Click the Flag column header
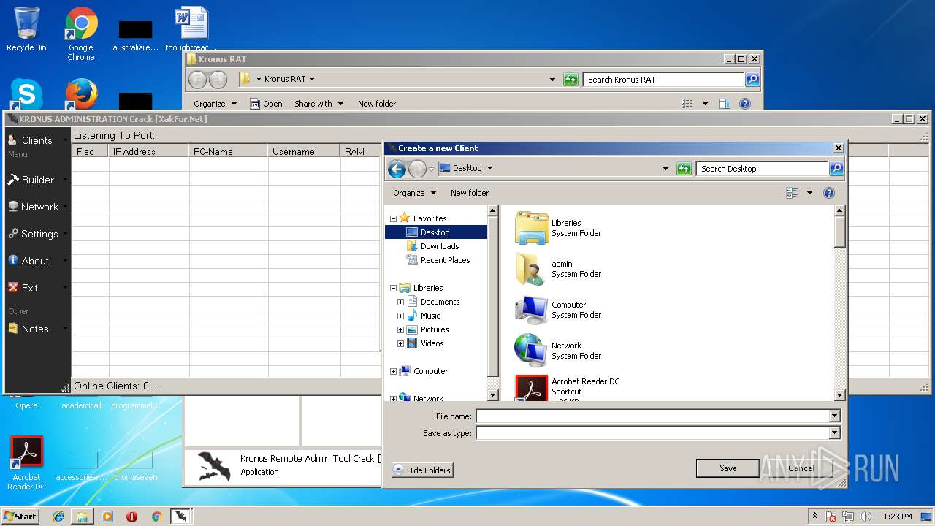The width and height of the screenshot is (935, 526). tap(90, 151)
